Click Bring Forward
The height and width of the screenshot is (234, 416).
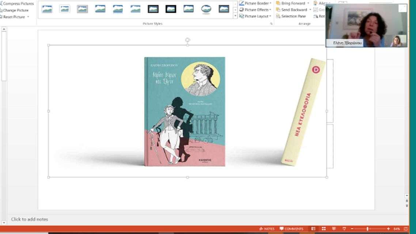291,3
